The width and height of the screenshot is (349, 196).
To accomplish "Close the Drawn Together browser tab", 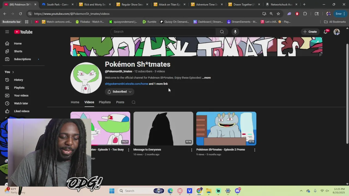I will [x=259, y=4].
